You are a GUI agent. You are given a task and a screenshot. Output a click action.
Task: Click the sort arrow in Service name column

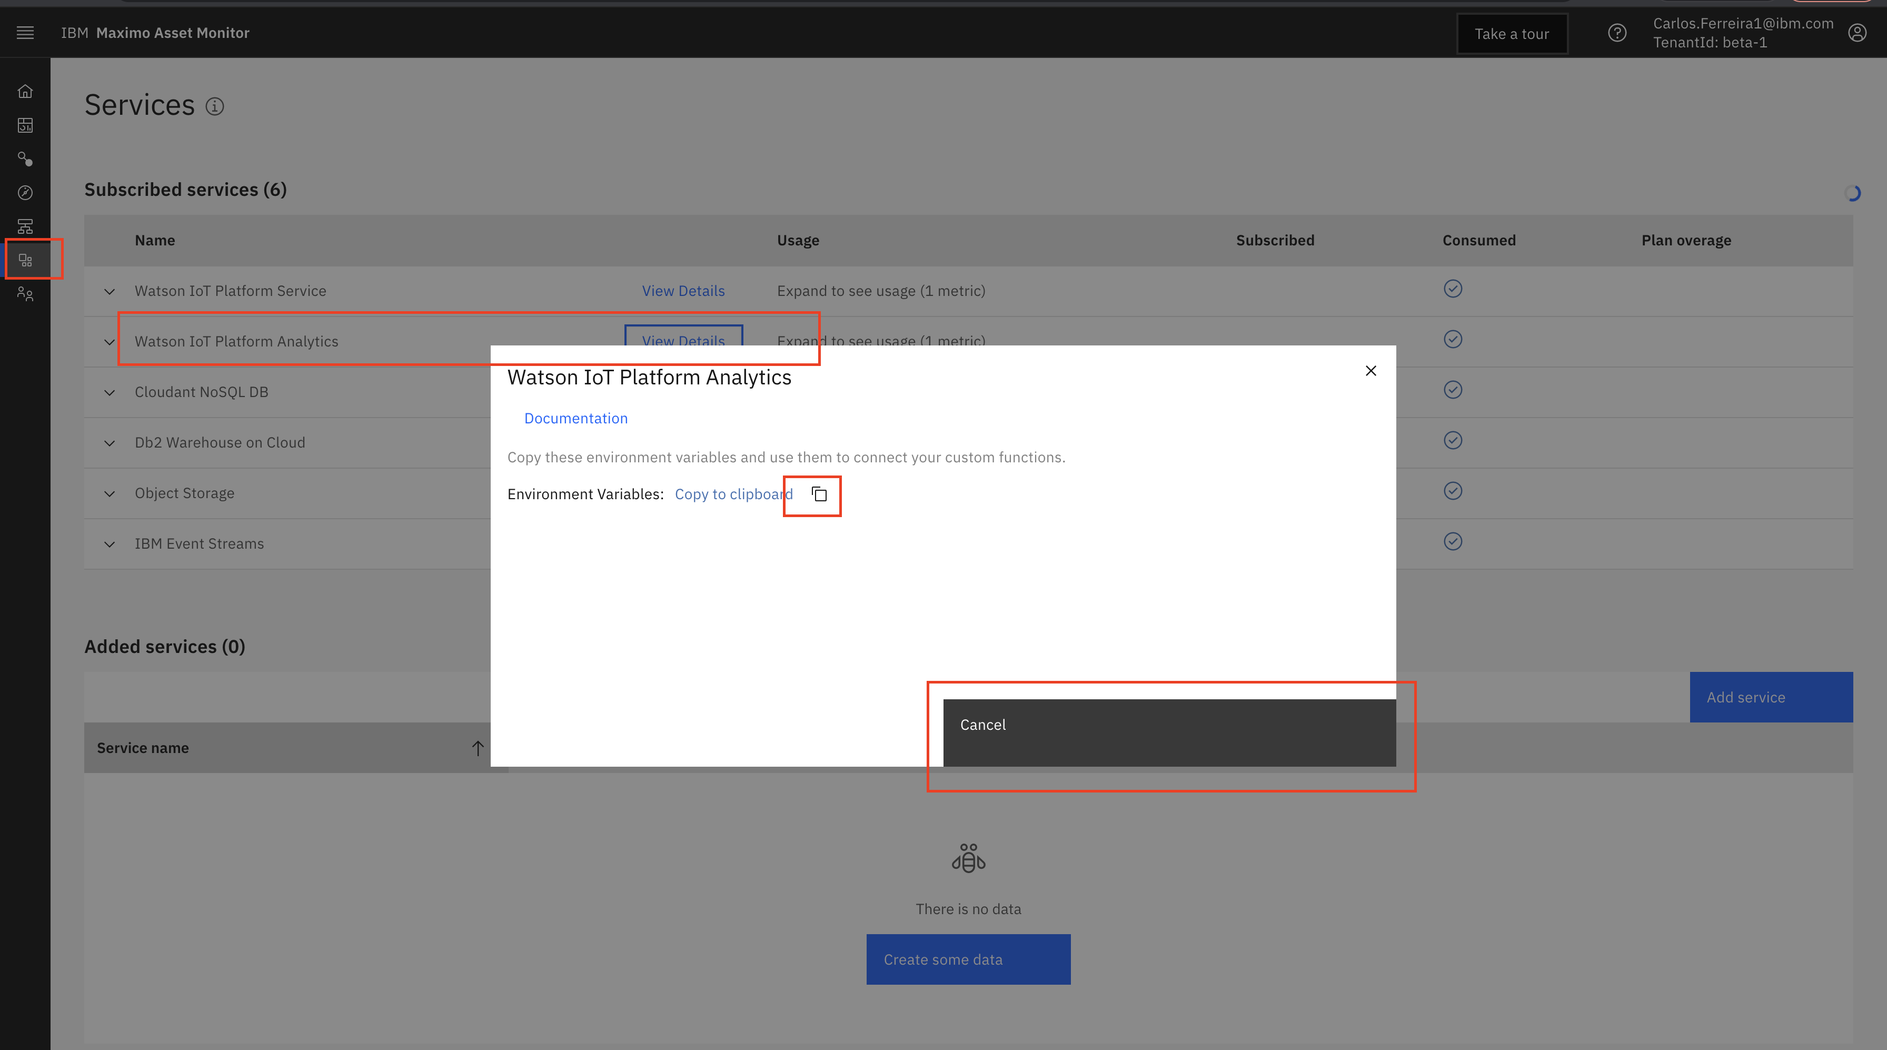478,747
